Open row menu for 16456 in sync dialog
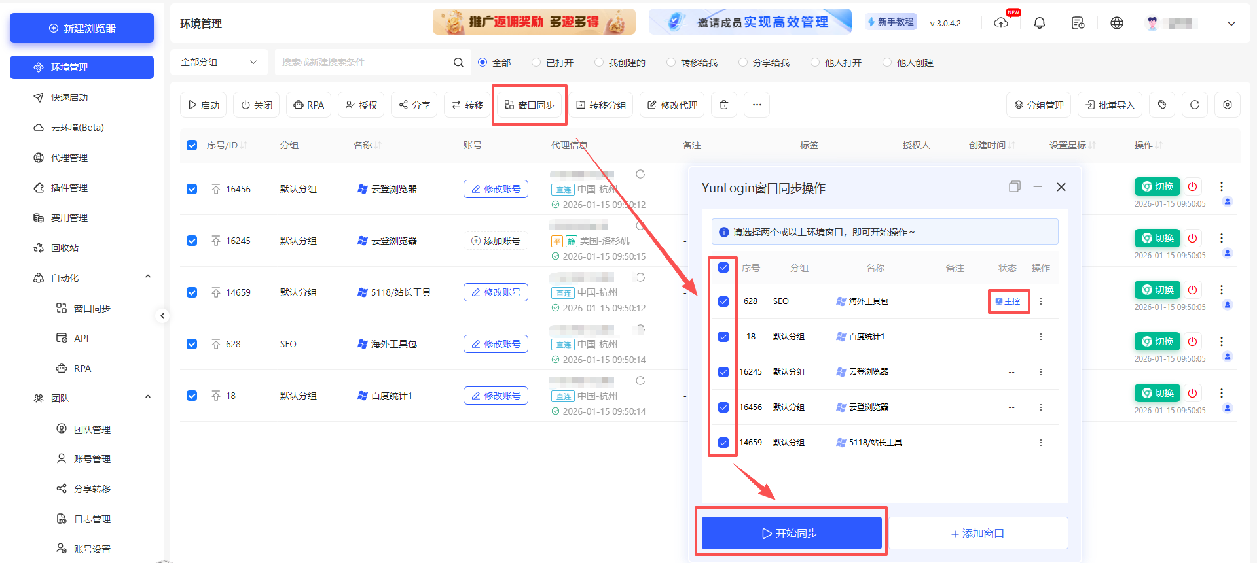 click(1041, 407)
